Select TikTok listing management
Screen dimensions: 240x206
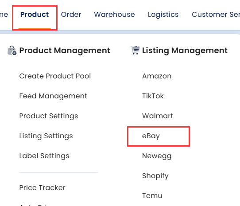click(153, 96)
